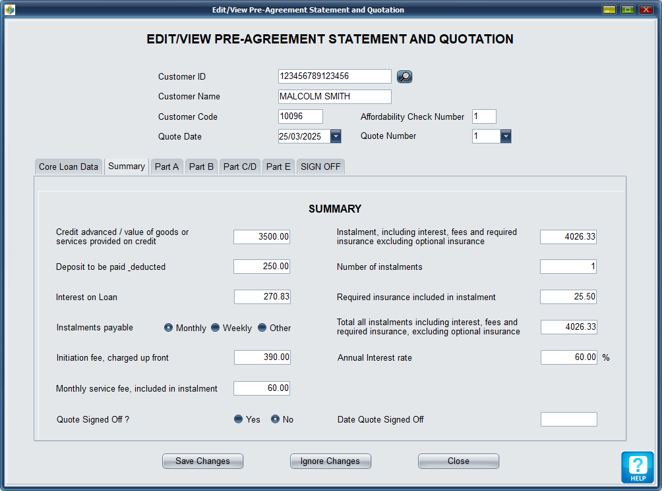Click the Annual Interest rate field

point(568,357)
